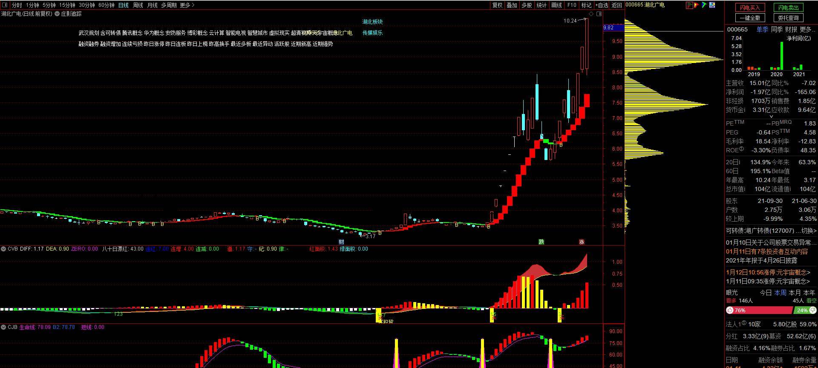Click 一键全撤 cancel-all button
Viewport: 818px width, 368px height.
pos(750,18)
